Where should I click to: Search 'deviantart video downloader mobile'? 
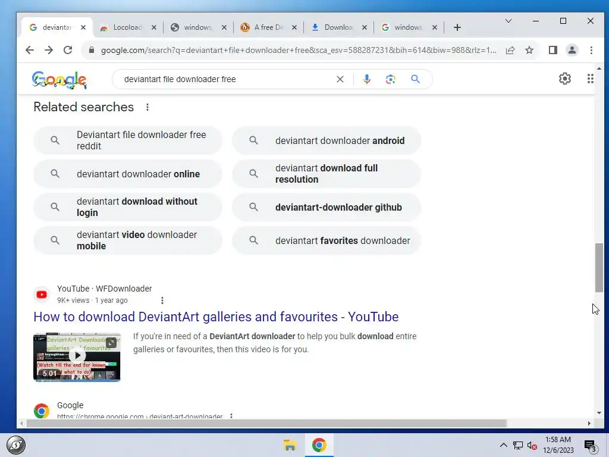pos(128,240)
